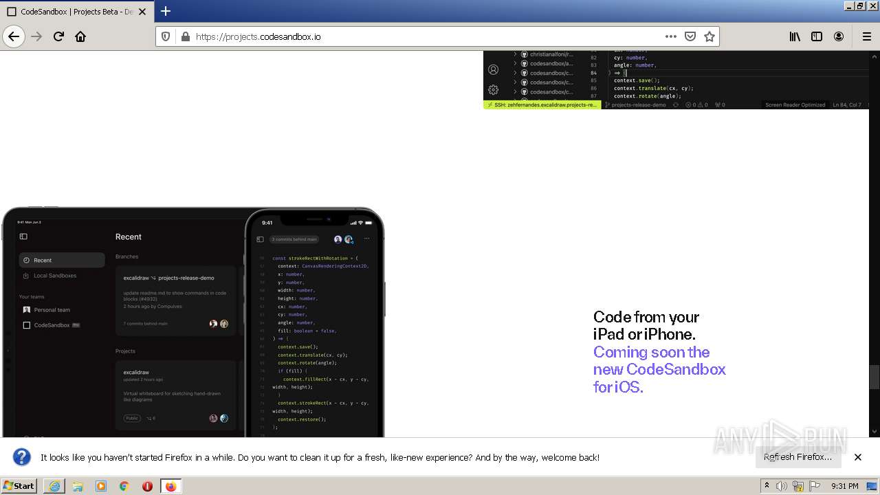Click the excalidraw projects-release-demo branch card

click(175, 300)
